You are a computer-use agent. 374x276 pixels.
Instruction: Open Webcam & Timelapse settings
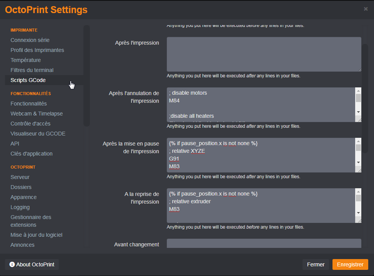(x=37, y=114)
